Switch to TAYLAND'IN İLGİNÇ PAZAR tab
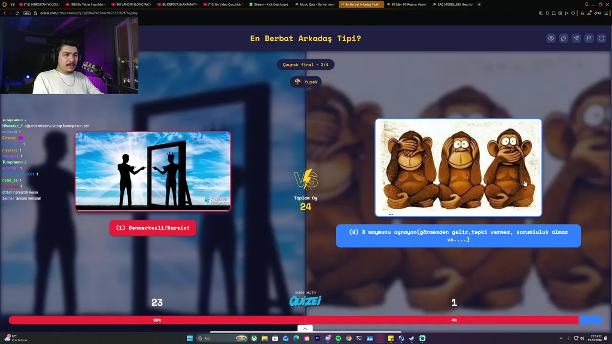This screenshot has height=344, width=612. [131, 4]
